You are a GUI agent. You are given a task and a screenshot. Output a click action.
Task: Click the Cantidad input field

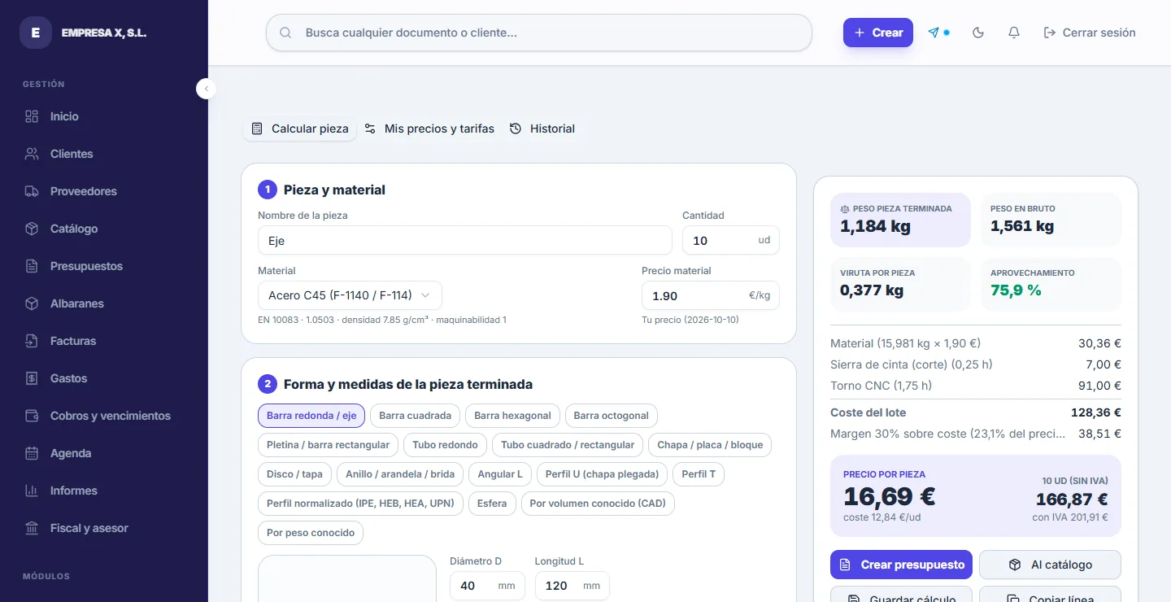pos(731,241)
